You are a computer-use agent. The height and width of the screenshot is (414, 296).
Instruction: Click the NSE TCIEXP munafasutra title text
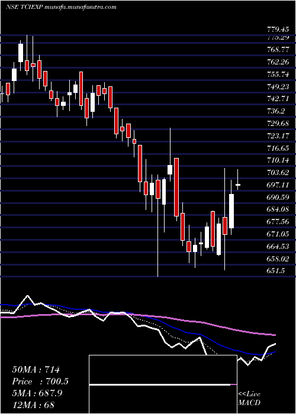(61, 7)
